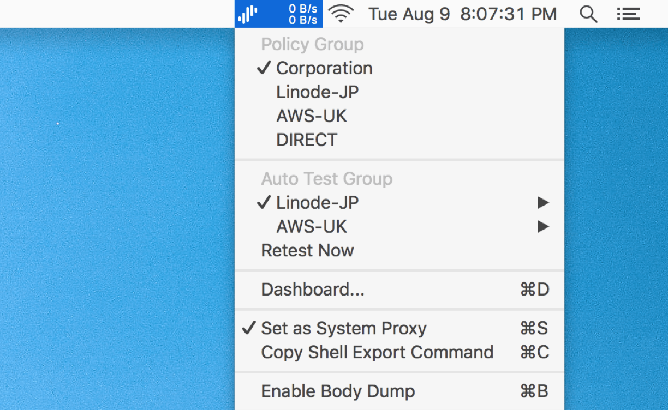Expand the AWS-UK submenu arrow in Auto Test Group
Screen dimensions: 668x410
tap(543, 227)
